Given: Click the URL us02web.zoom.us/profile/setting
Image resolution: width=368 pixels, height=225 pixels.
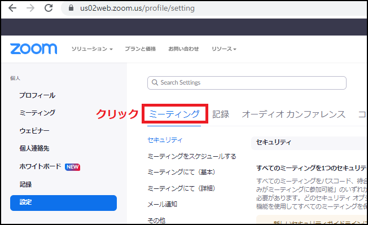Looking at the screenshot, I should click(x=137, y=8).
